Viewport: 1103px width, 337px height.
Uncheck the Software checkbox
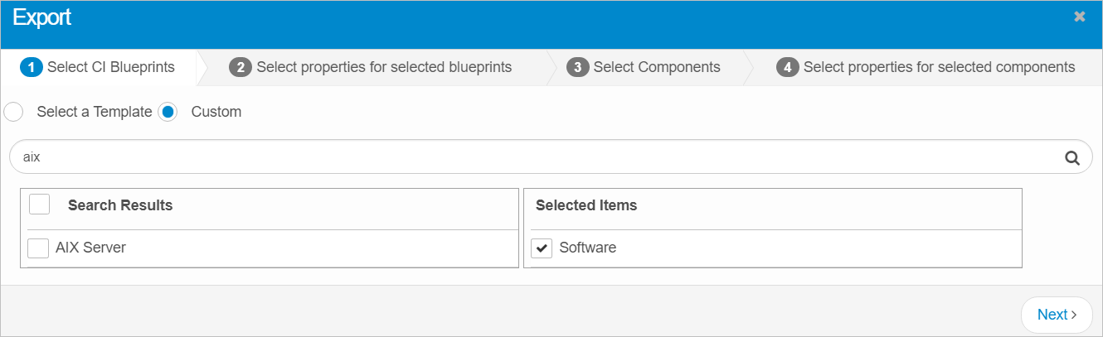542,248
